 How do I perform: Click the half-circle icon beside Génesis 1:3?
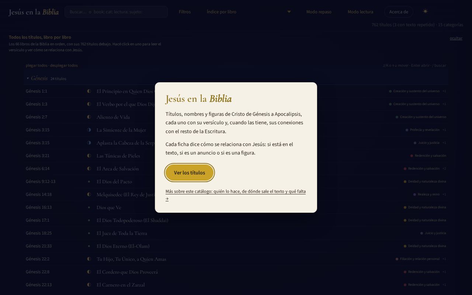(x=89, y=104)
